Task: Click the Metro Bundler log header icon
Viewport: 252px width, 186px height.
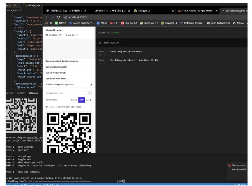Action: pyautogui.click(x=100, y=43)
